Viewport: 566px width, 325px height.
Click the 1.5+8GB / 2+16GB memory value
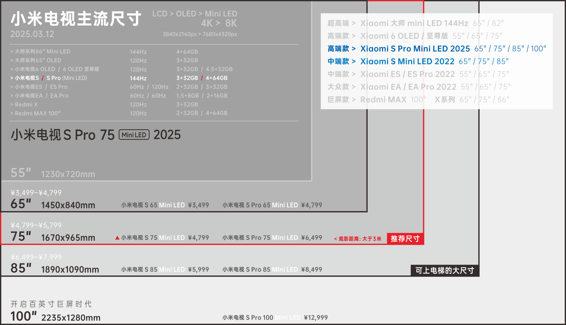(202, 96)
